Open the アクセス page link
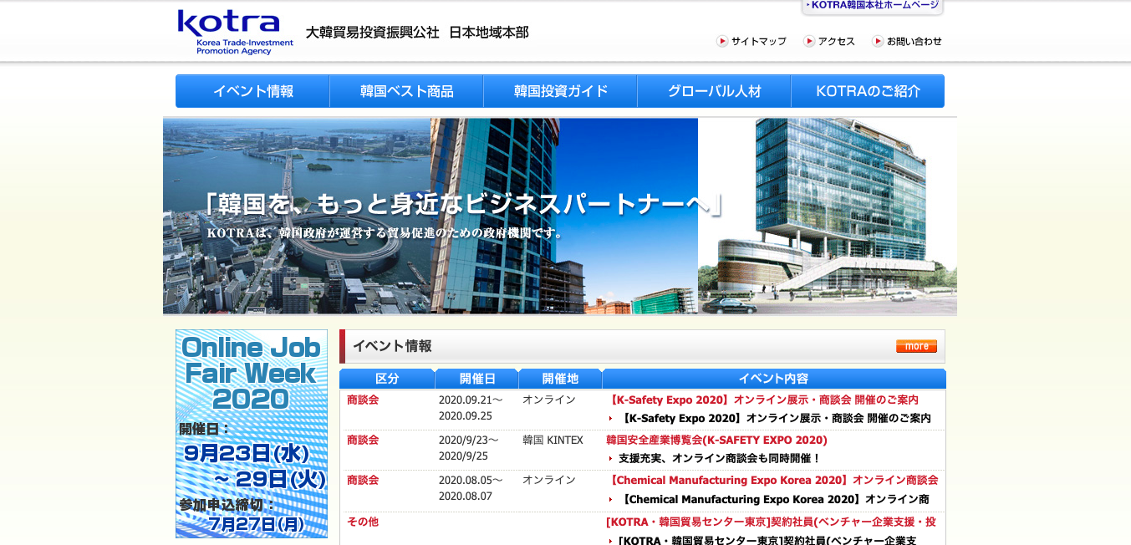 [836, 41]
